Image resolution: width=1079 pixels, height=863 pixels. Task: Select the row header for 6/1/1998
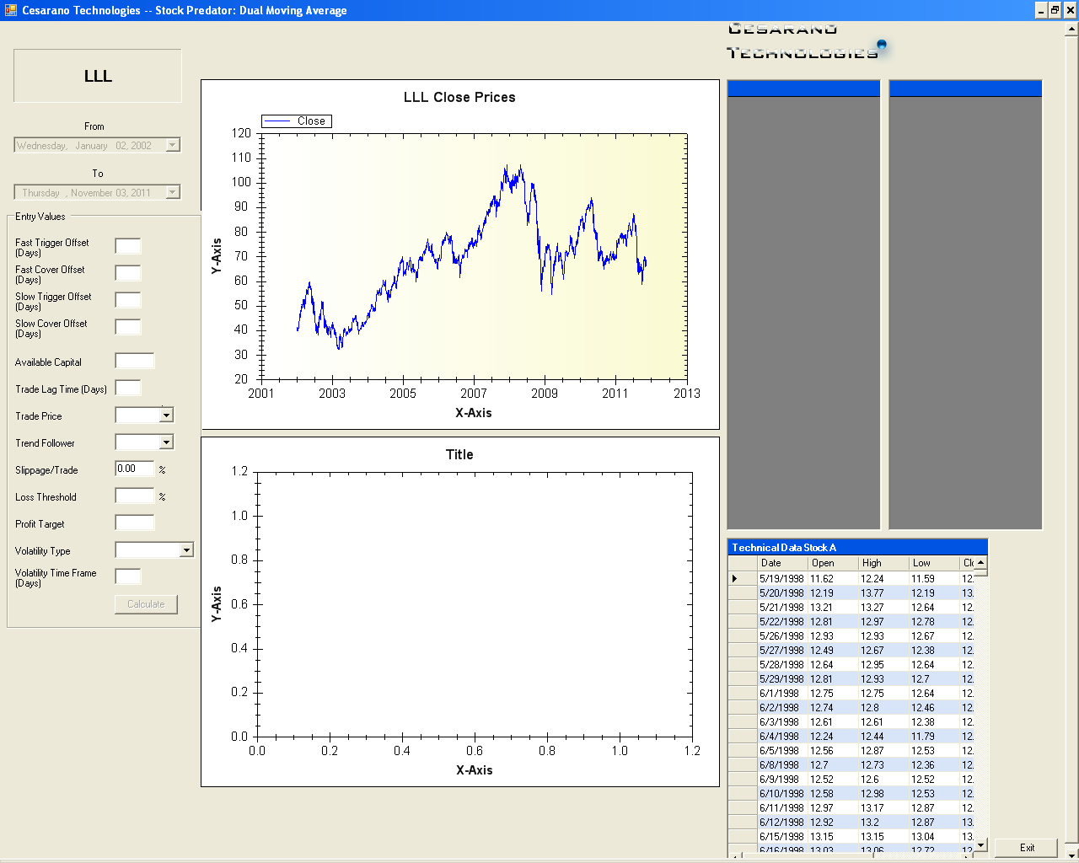pos(742,694)
